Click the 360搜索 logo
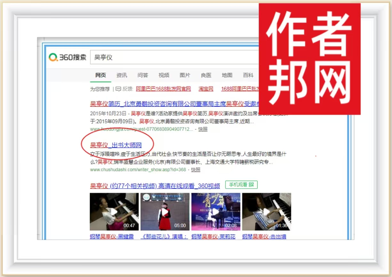 point(67,57)
